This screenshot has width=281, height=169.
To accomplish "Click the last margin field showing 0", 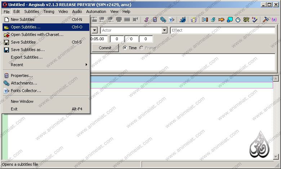I will point(146,39).
